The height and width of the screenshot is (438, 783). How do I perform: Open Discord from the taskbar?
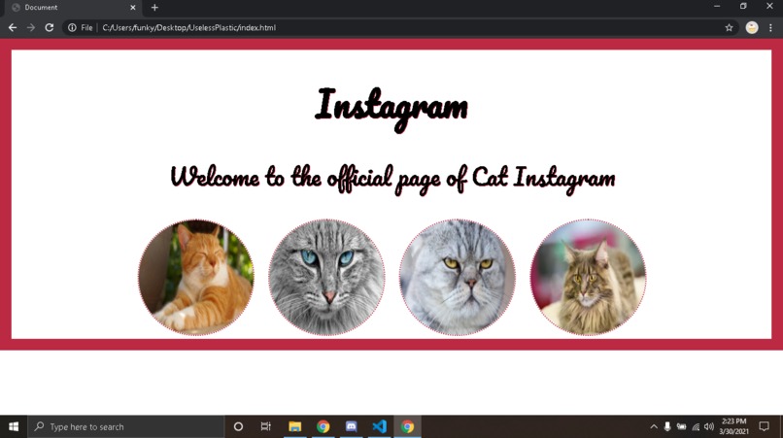pyautogui.click(x=351, y=426)
